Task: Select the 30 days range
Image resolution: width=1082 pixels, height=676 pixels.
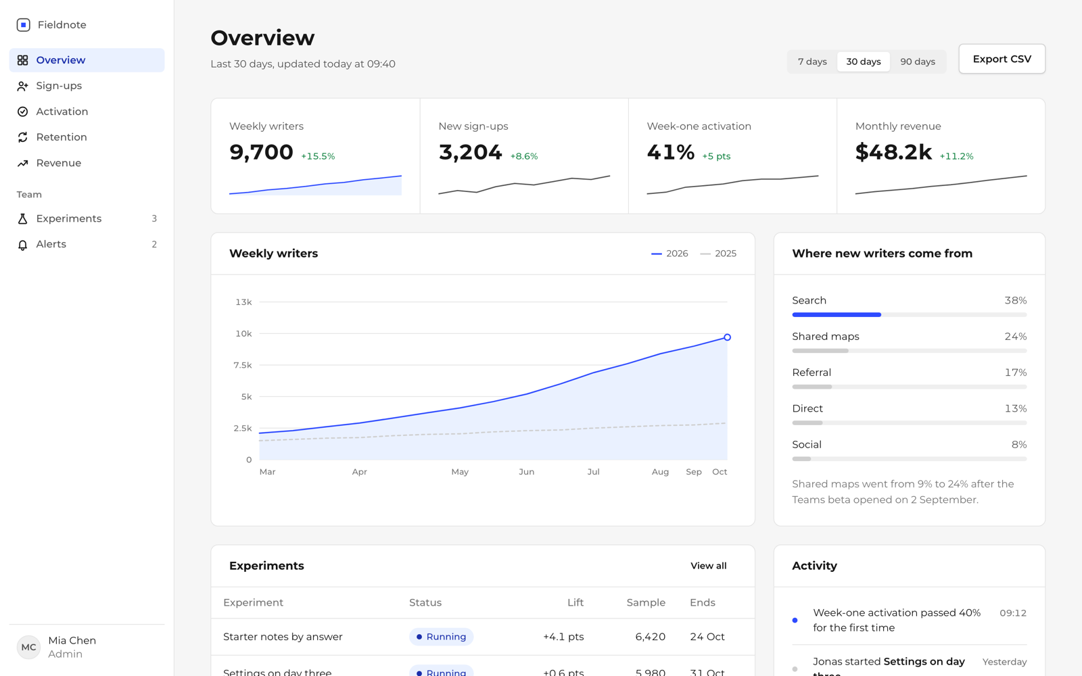Action: tap(864, 62)
